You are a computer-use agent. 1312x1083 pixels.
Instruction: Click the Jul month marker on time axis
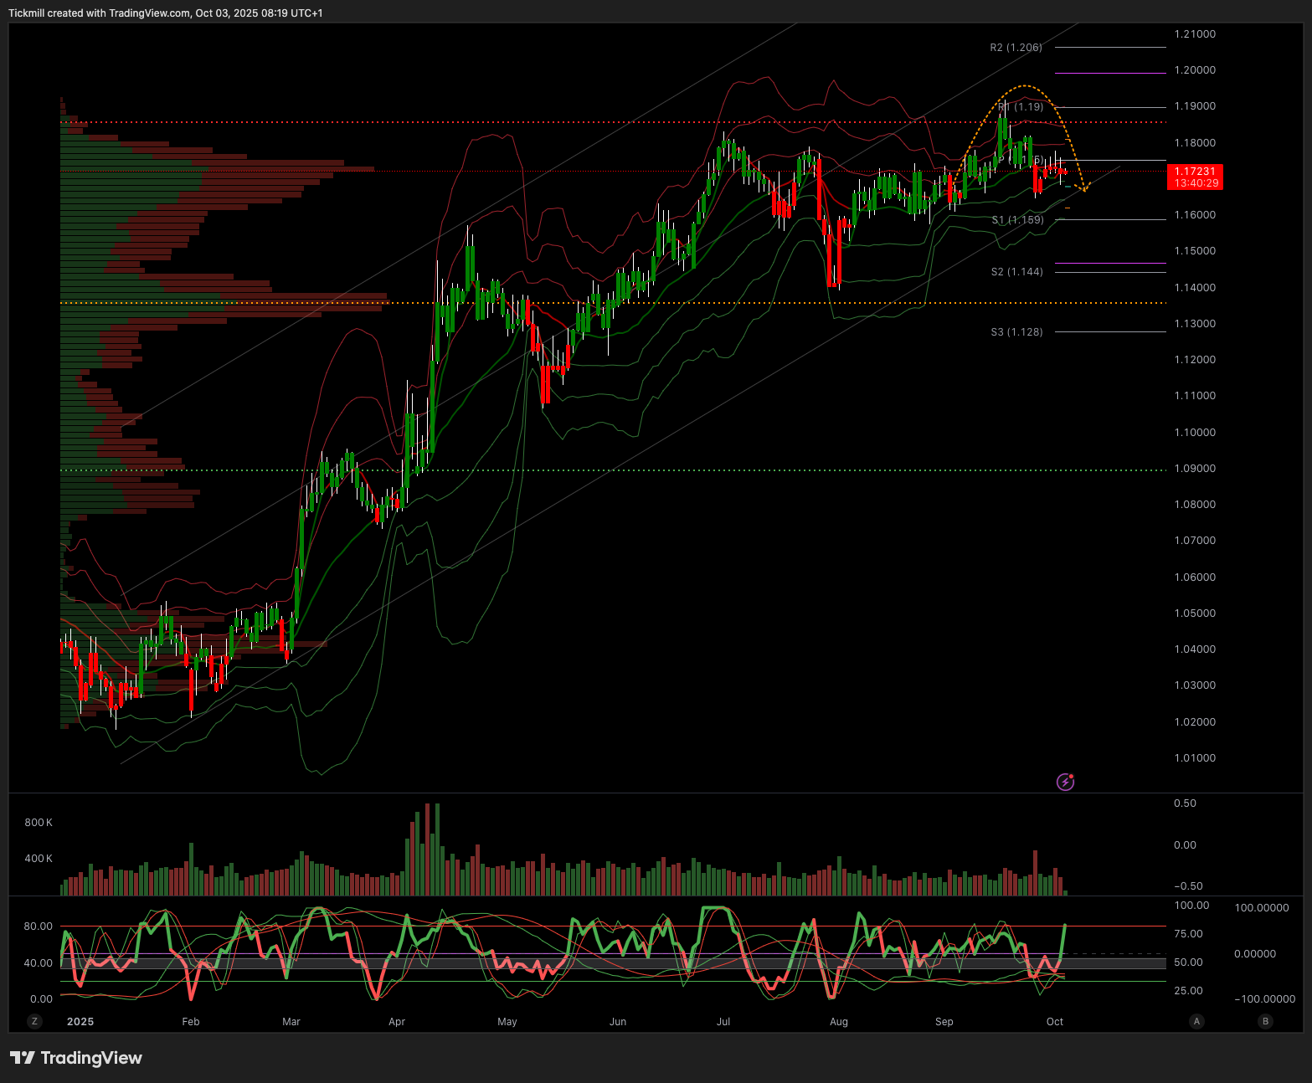click(x=723, y=1022)
